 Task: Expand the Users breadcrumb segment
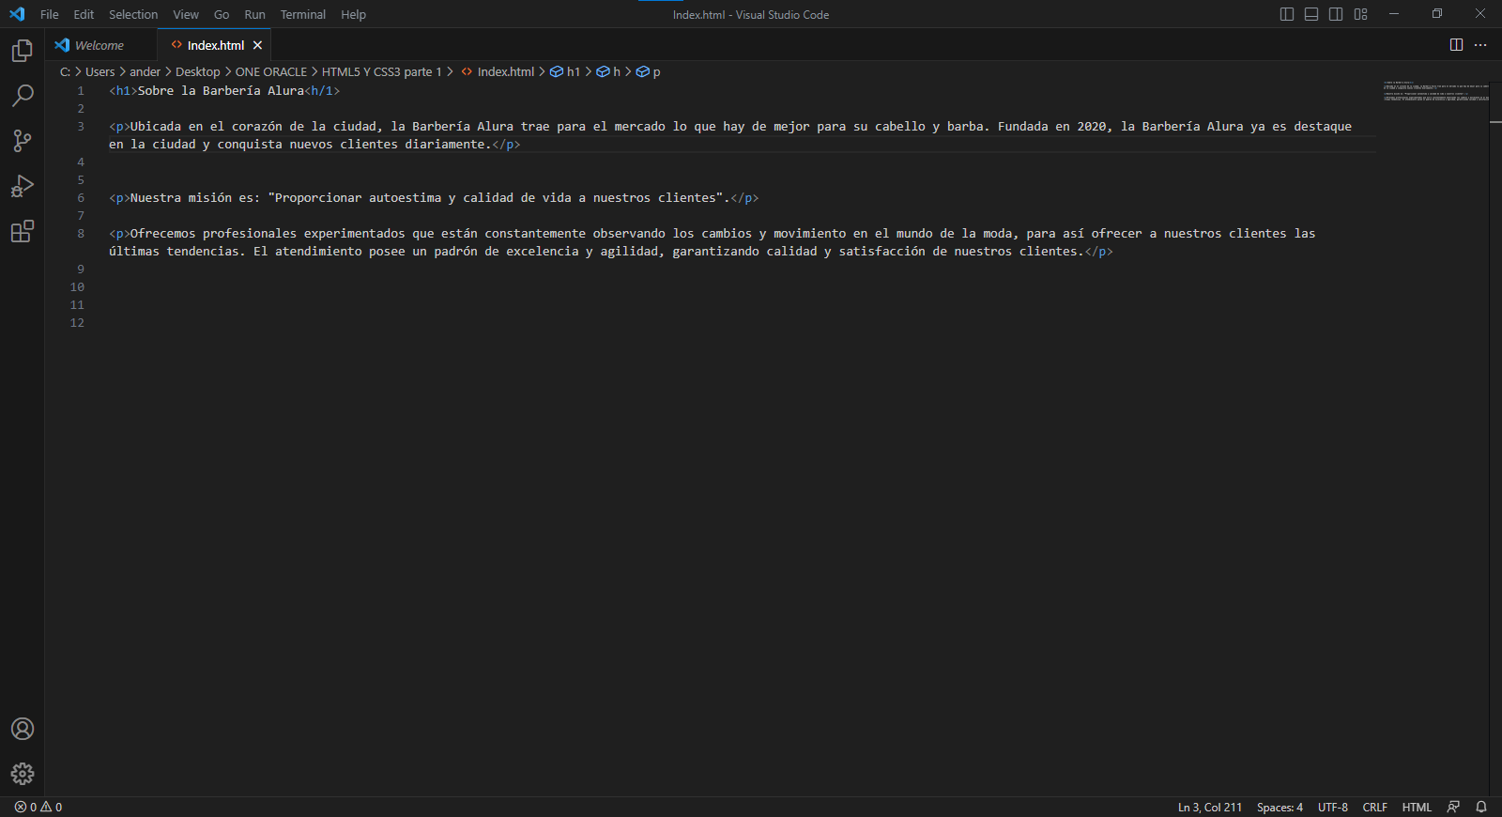pyautogui.click(x=100, y=71)
